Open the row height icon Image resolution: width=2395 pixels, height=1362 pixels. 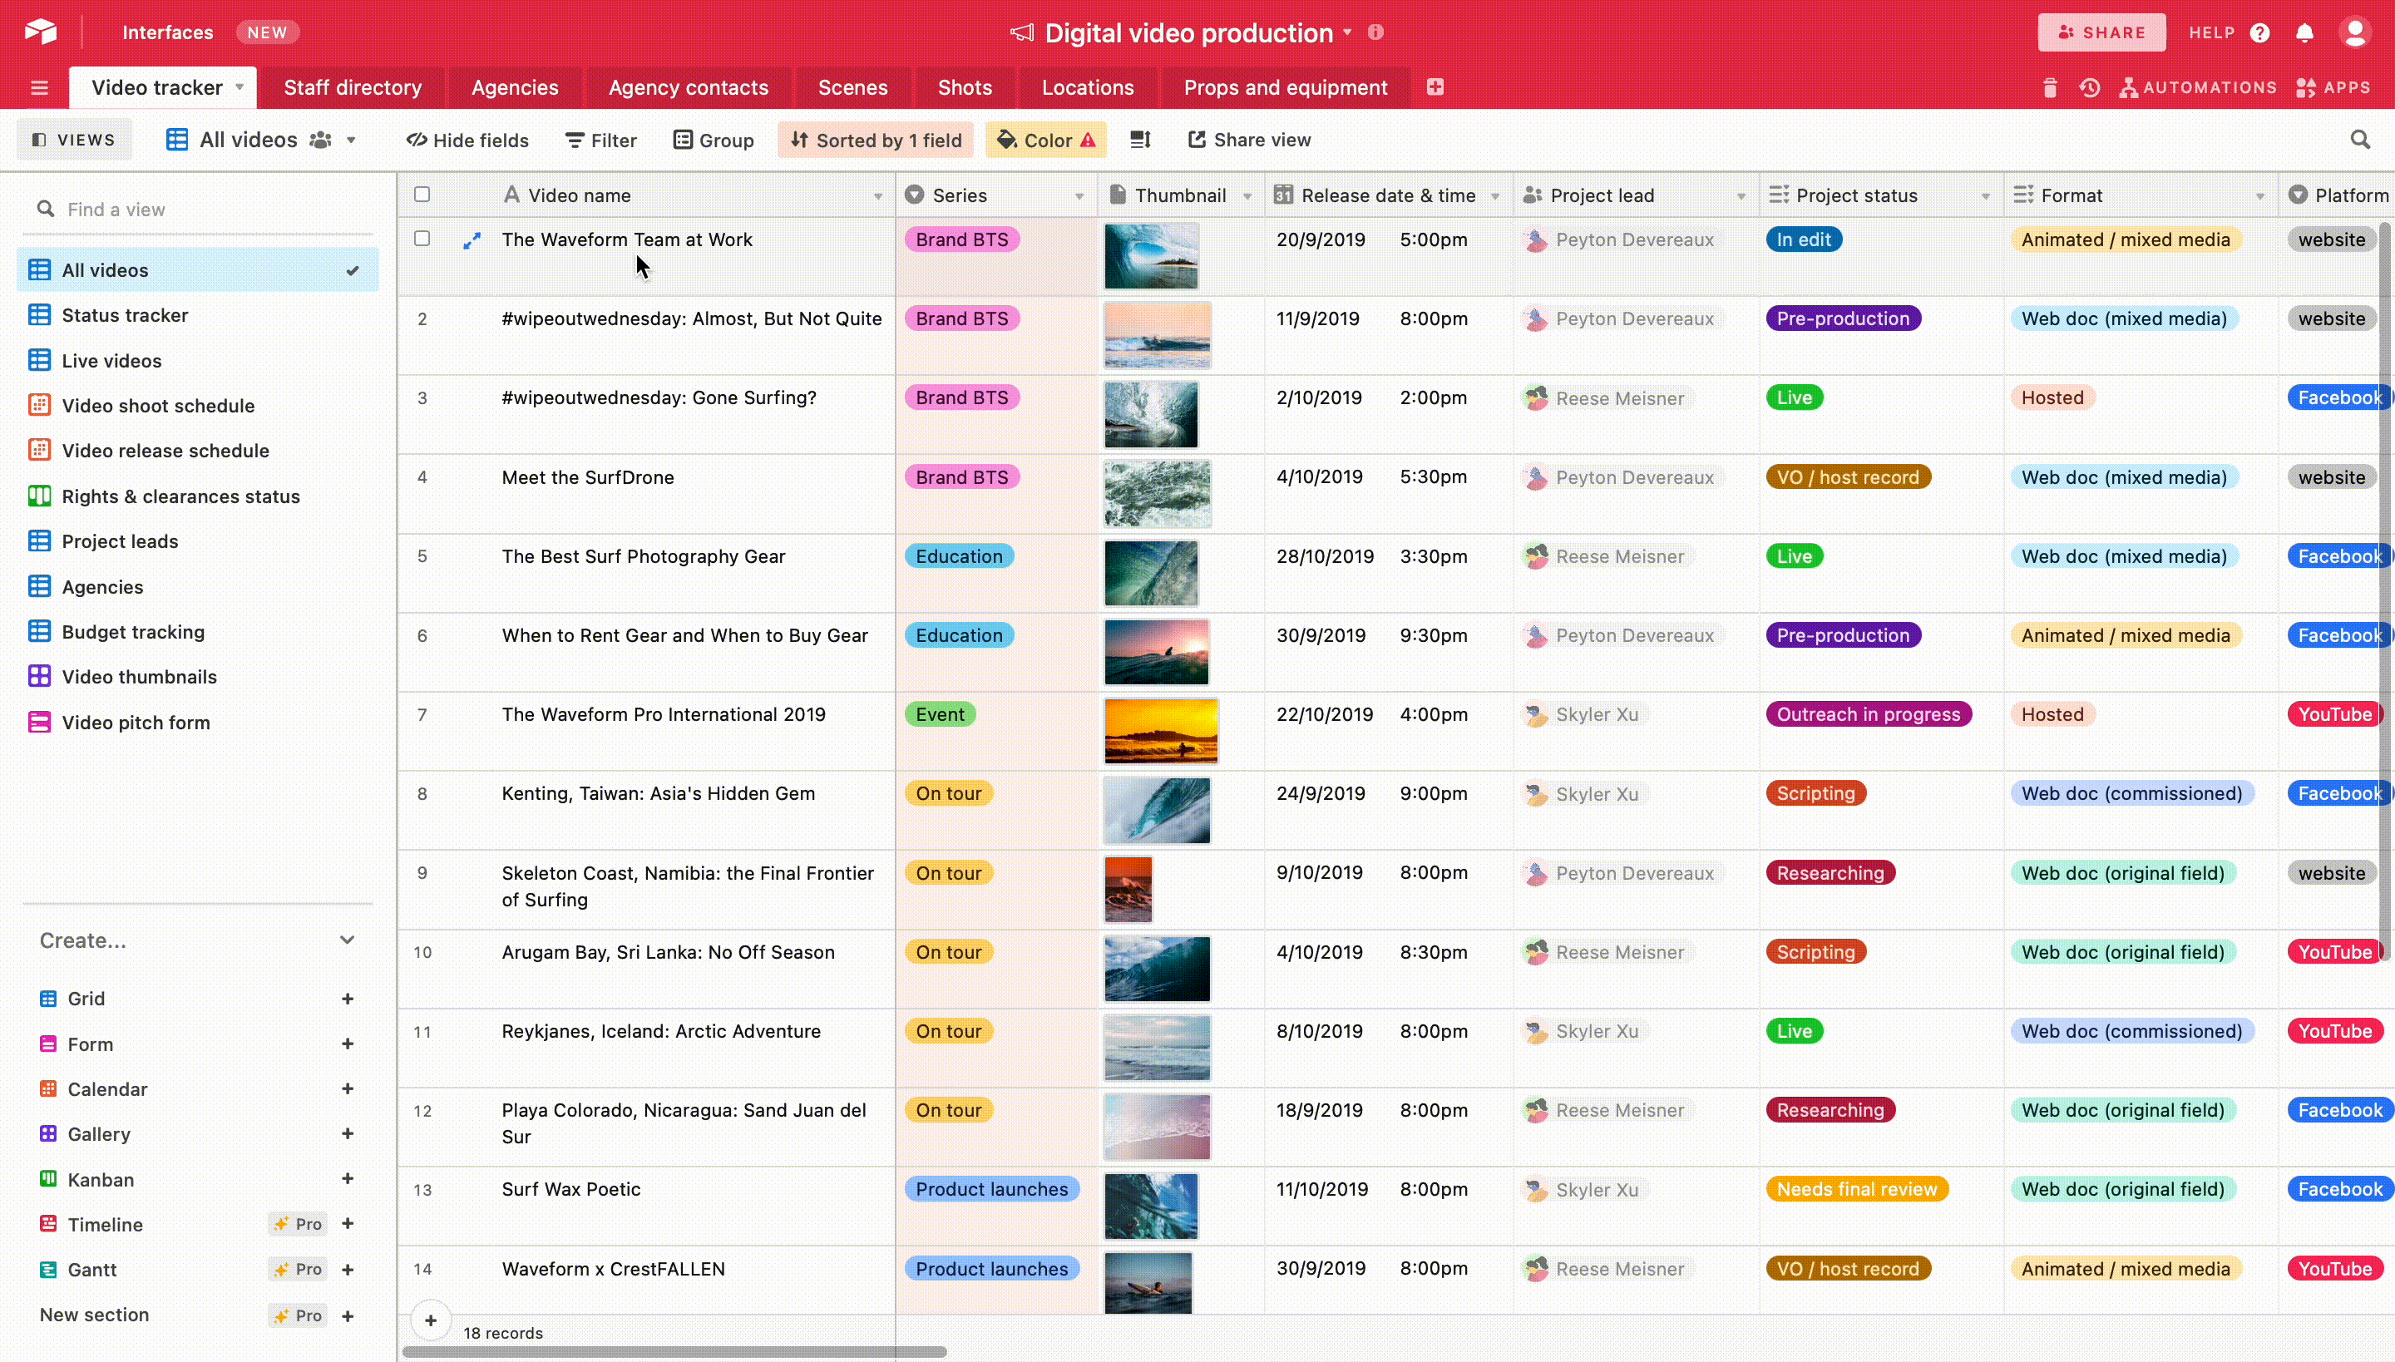(x=1139, y=141)
